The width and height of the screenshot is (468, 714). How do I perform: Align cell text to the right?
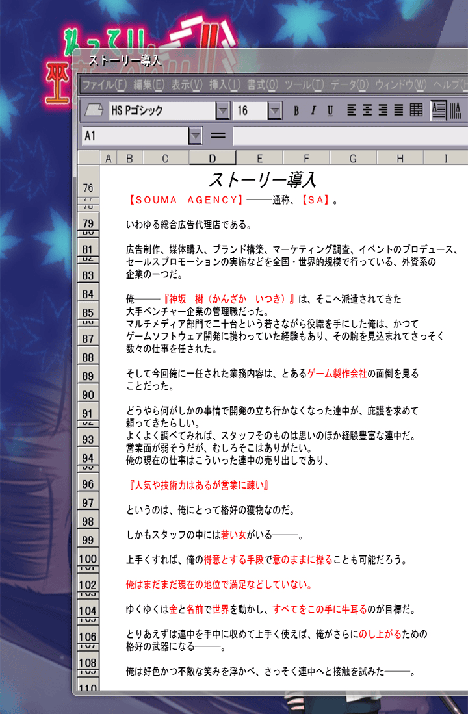(383, 110)
